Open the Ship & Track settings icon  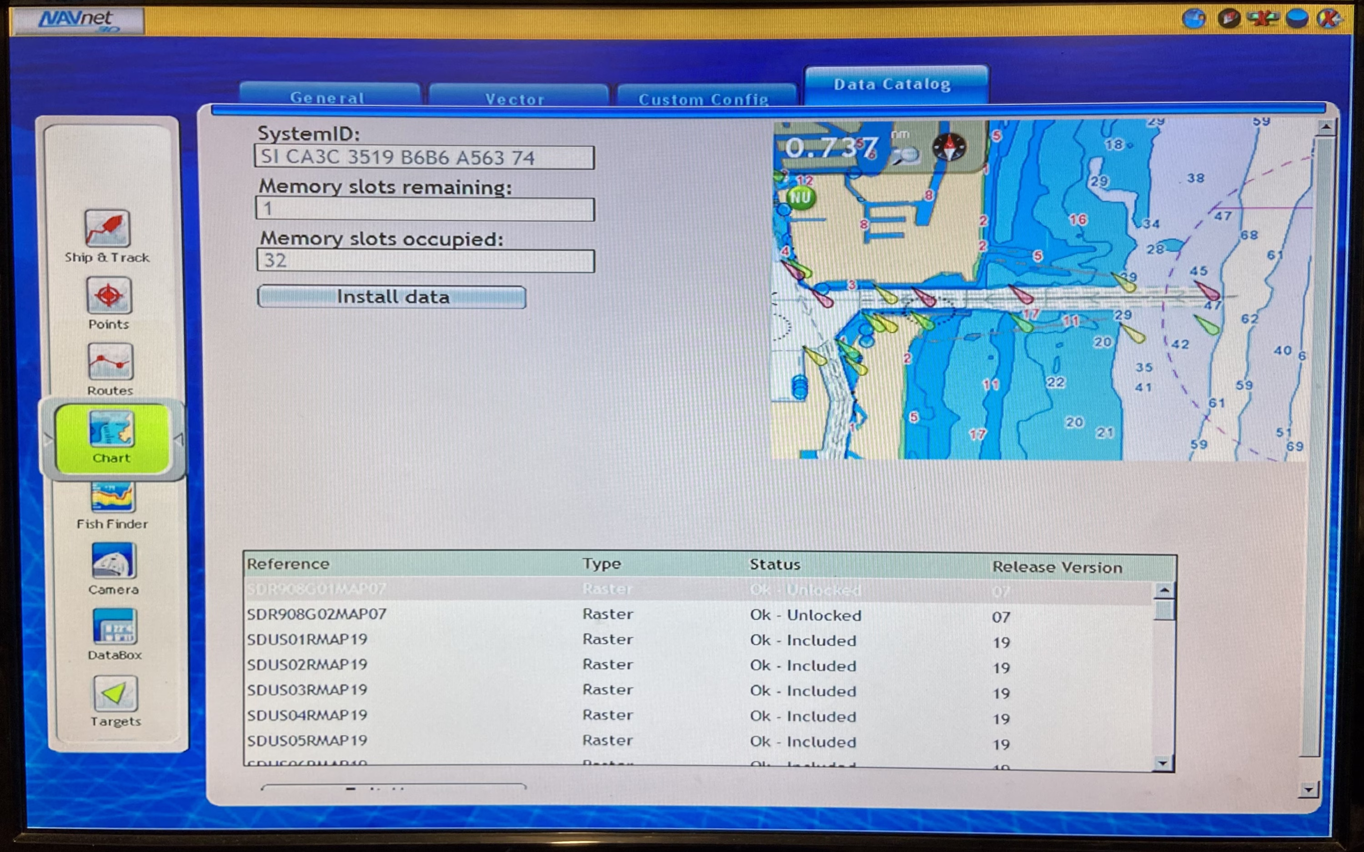click(x=107, y=229)
